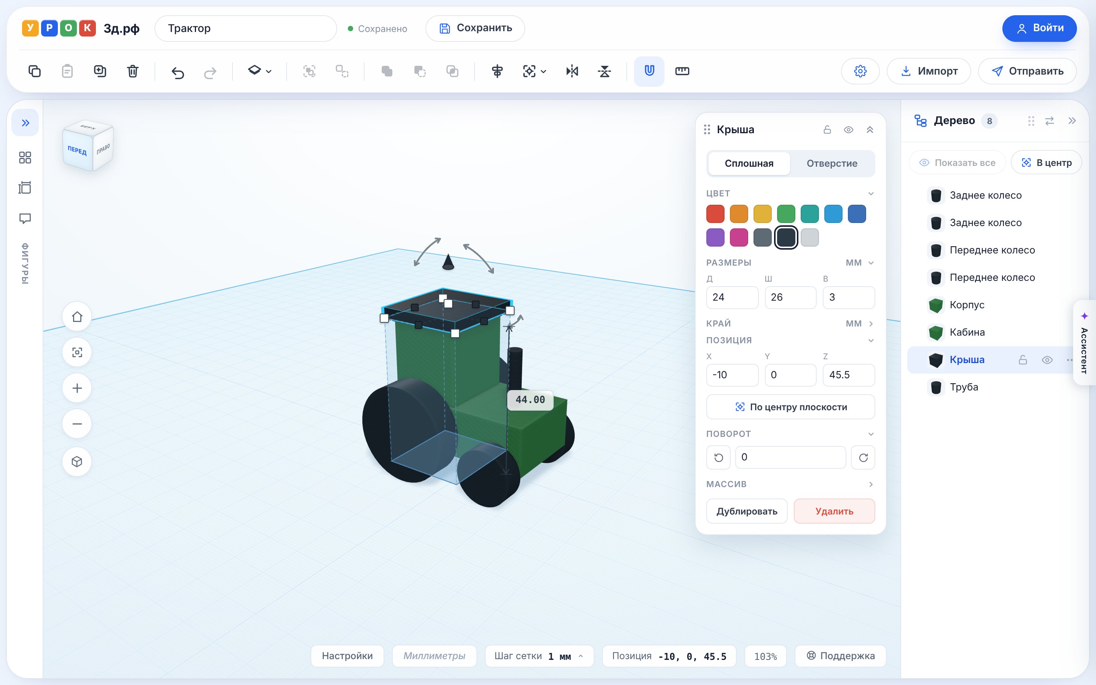
Task: Click the mirror flip horizontal icon
Action: [x=572, y=71]
